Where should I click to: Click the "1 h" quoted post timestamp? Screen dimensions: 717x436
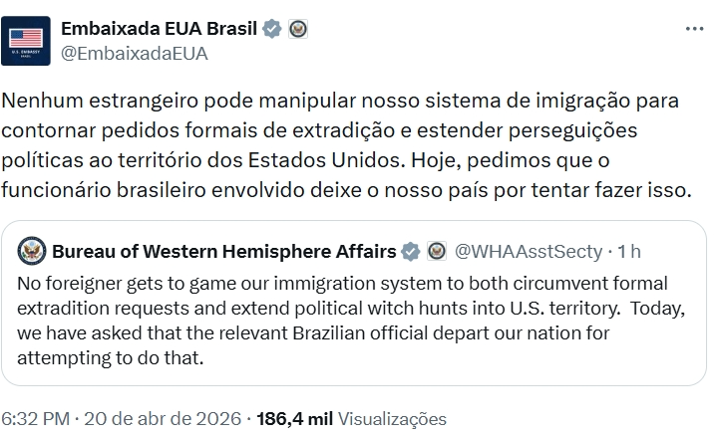629,251
